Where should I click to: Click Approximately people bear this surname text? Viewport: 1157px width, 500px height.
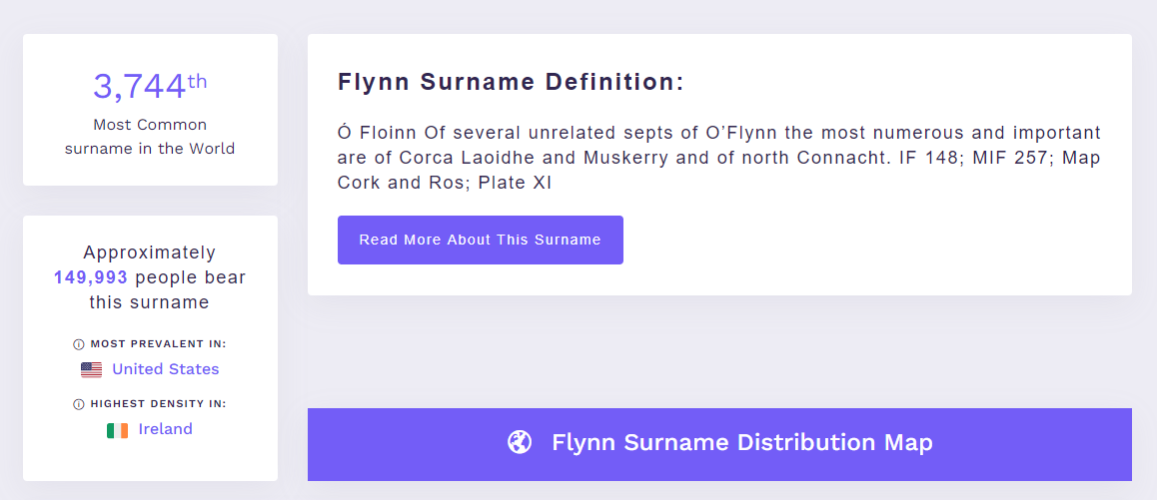(150, 277)
